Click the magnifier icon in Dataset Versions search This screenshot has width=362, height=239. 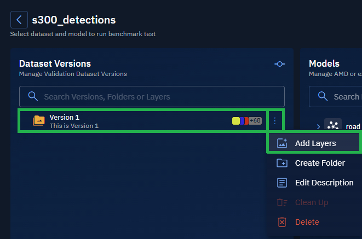[33, 97]
